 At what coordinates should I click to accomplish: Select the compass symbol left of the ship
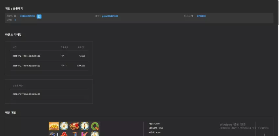coord(64,126)
